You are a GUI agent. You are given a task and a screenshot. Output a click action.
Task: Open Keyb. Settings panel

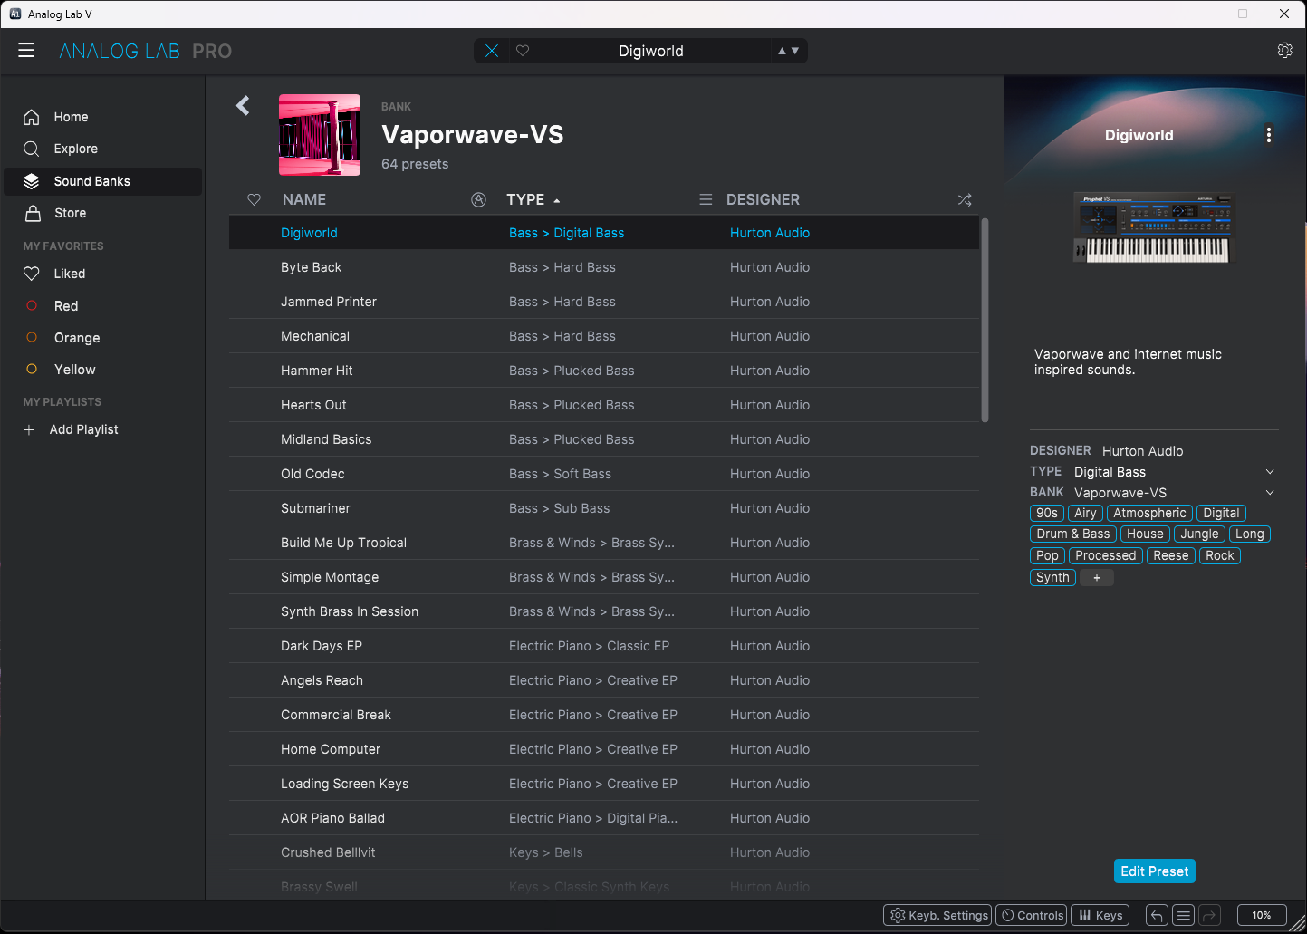938,915
